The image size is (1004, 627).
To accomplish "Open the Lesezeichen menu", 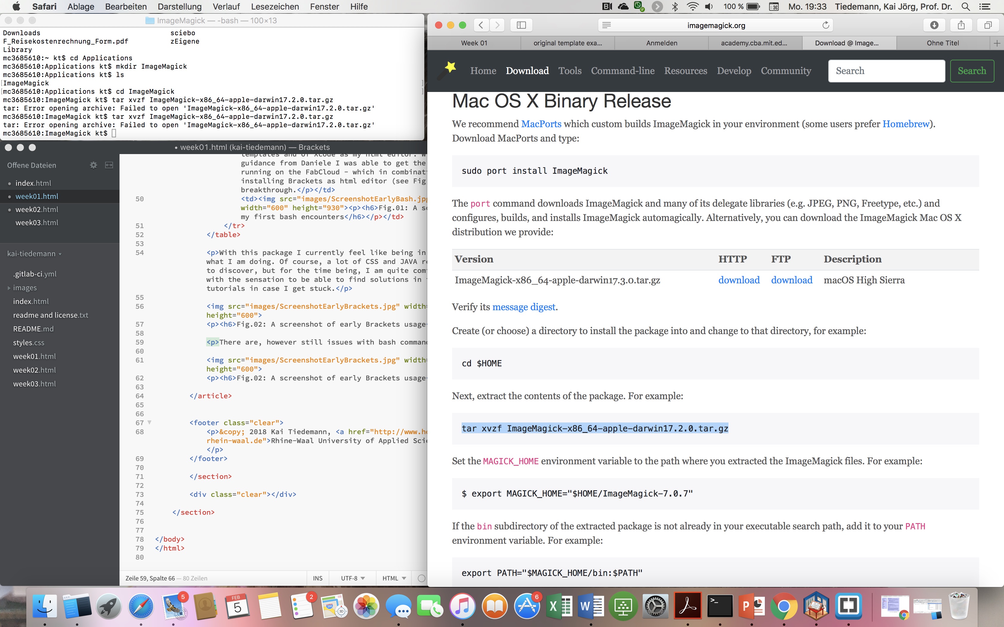I will click(275, 7).
